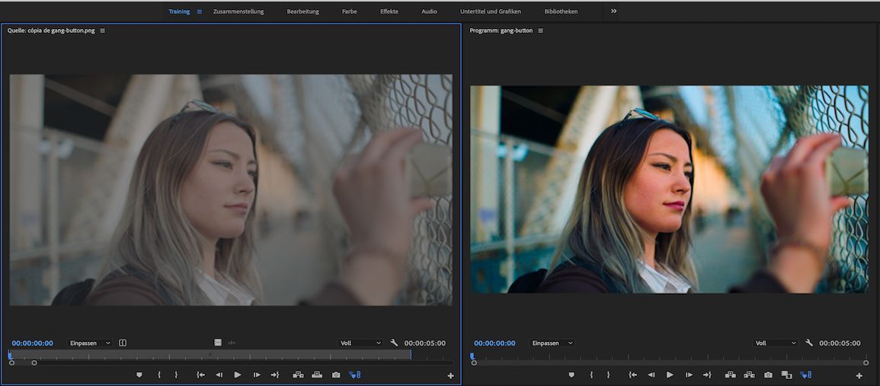The height and width of the screenshot is (386, 880).
Task: Toggle the blue gang button in Source monitor
Action: pos(355,375)
